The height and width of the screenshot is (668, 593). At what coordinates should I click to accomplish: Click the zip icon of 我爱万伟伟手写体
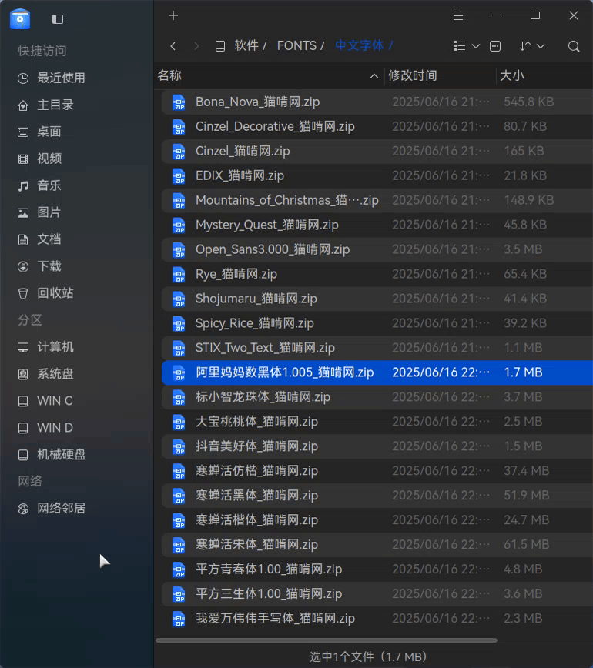(x=179, y=619)
